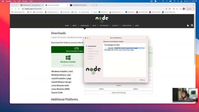Open the Window menu in menu bar
The height and width of the screenshot is (112, 199).
click(x=25, y=1)
